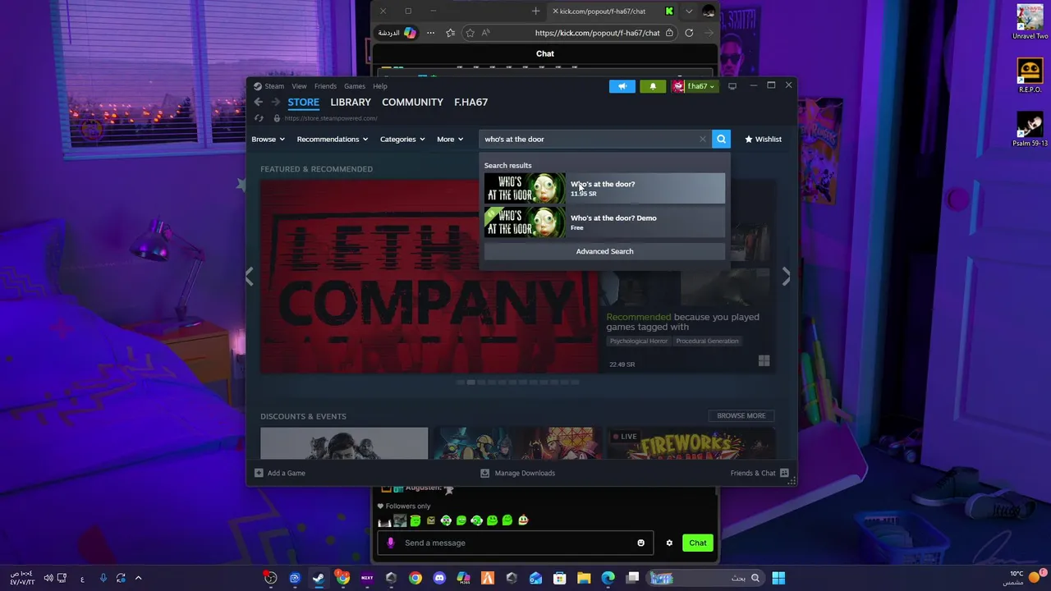The height and width of the screenshot is (591, 1051).
Task: Open Edge three-dot settings menu
Action: coord(430,33)
